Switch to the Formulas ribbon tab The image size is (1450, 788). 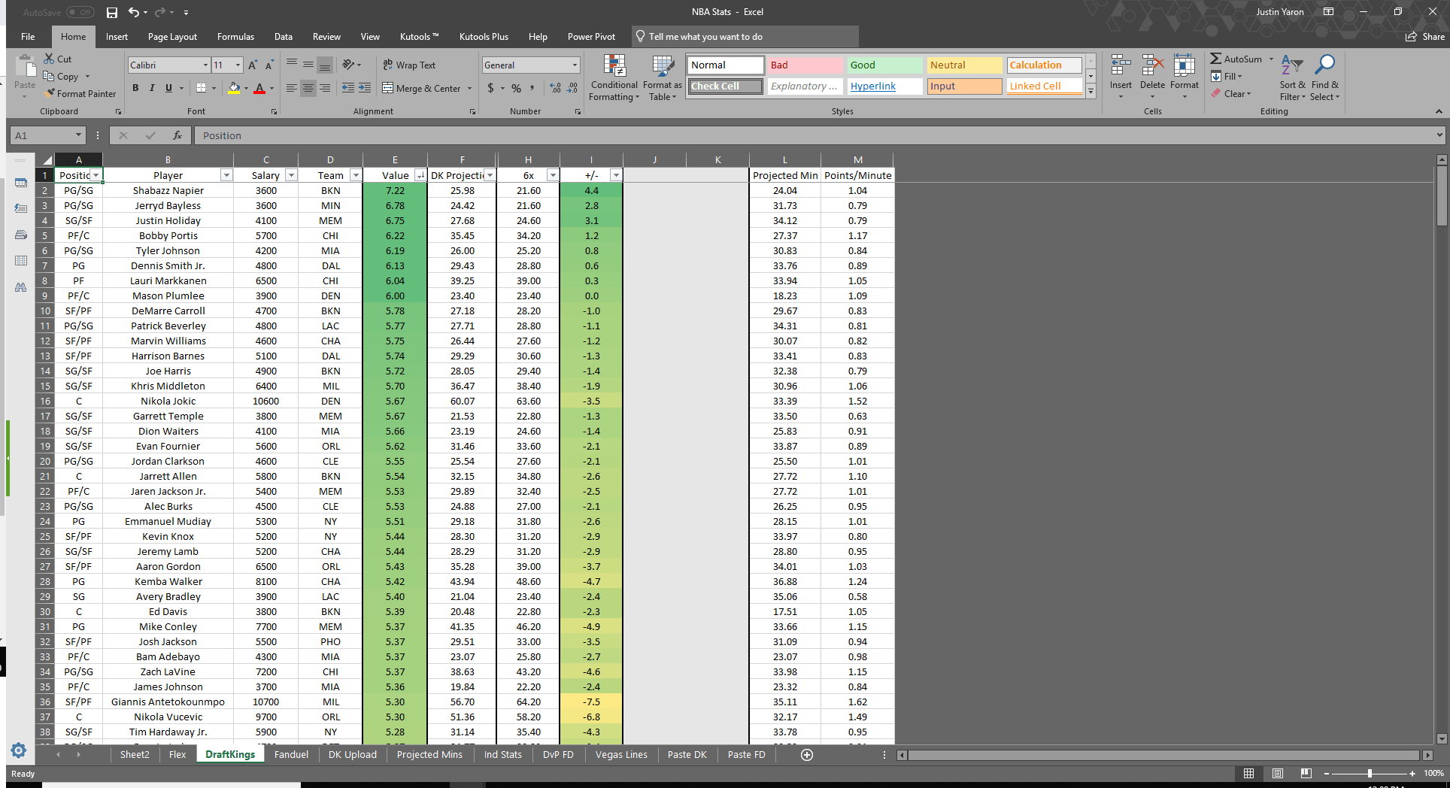pyautogui.click(x=235, y=37)
